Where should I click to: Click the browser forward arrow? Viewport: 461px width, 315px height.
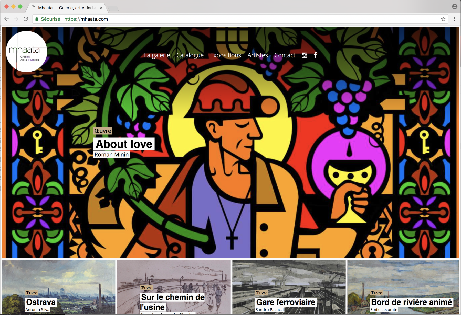(16, 19)
